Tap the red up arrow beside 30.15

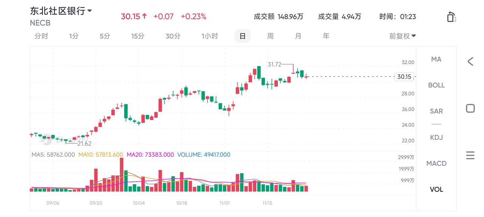(x=145, y=17)
